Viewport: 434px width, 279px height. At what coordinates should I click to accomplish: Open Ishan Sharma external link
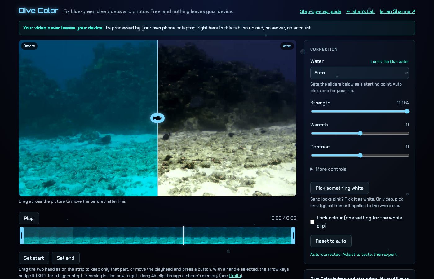397,11
